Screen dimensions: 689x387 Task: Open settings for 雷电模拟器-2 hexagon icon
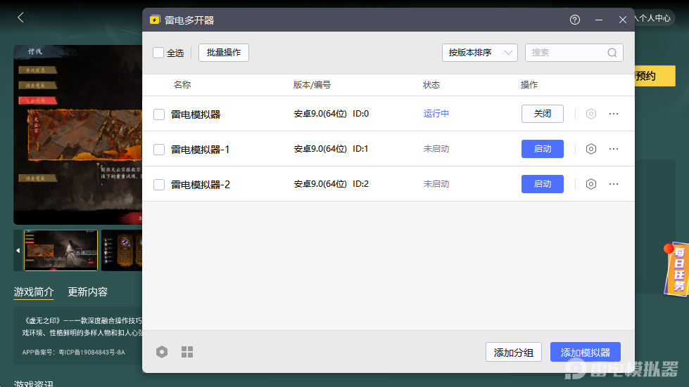point(591,184)
